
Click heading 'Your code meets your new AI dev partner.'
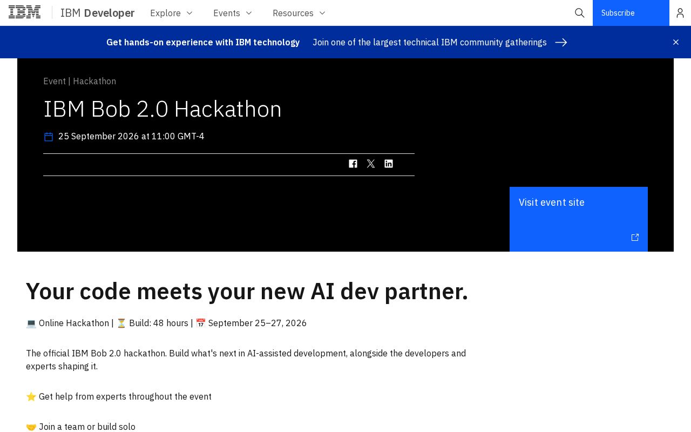(247, 292)
